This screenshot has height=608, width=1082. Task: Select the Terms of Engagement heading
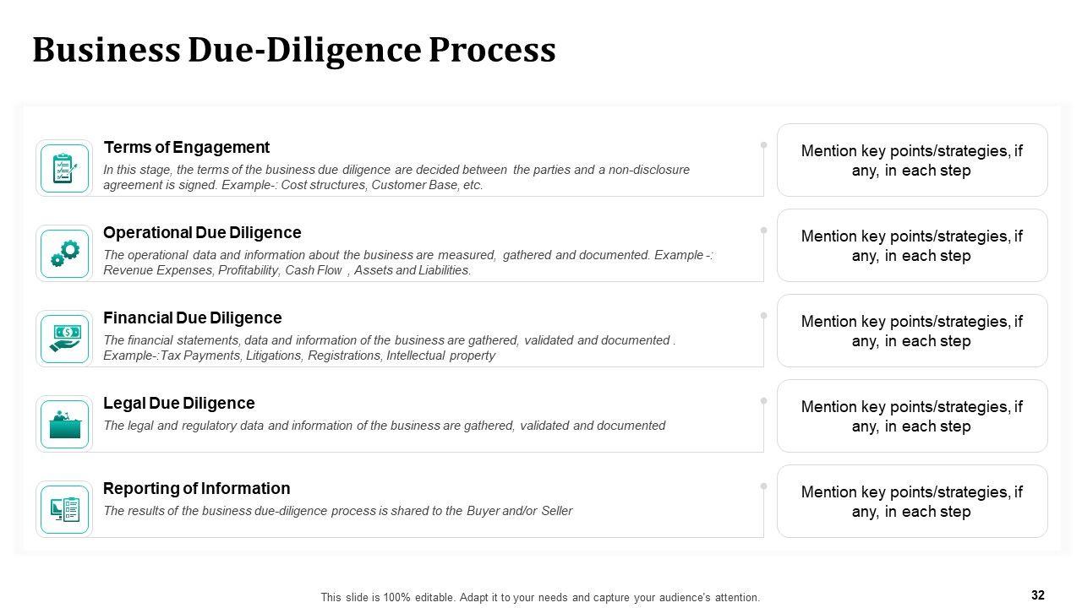point(186,147)
